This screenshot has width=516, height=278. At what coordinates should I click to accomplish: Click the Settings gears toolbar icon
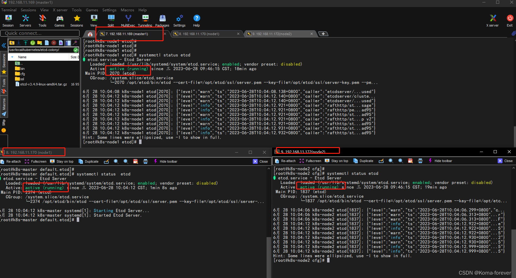179,21
